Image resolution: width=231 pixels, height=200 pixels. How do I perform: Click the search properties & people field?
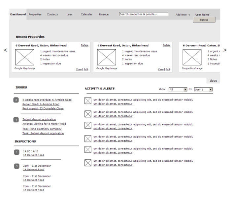tap(144, 14)
